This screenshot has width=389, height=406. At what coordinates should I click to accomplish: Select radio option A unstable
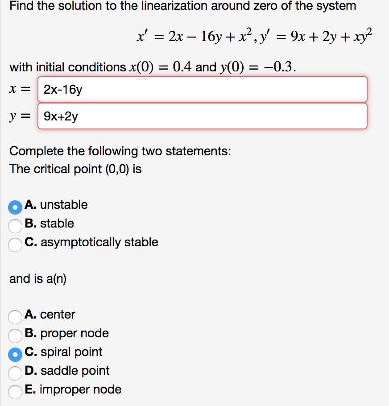click(x=15, y=207)
